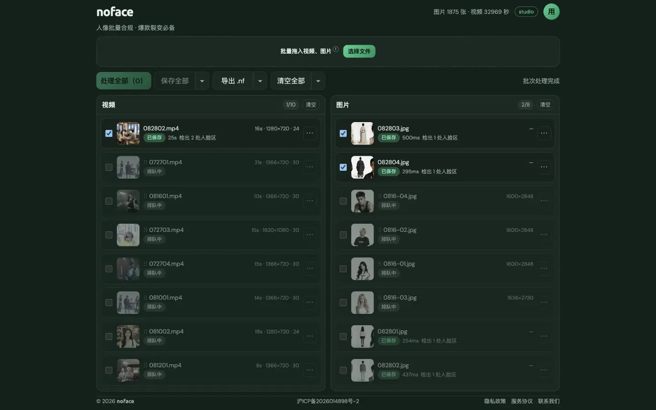Viewport: 656px width, 410px height.
Task: Open the three-dot menu for 081002.mp4
Action: [x=310, y=336]
